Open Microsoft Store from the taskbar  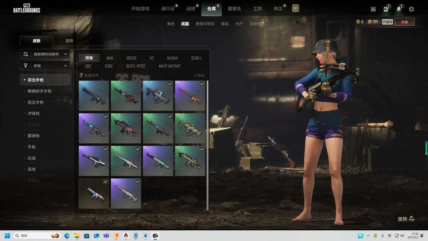coord(86,235)
